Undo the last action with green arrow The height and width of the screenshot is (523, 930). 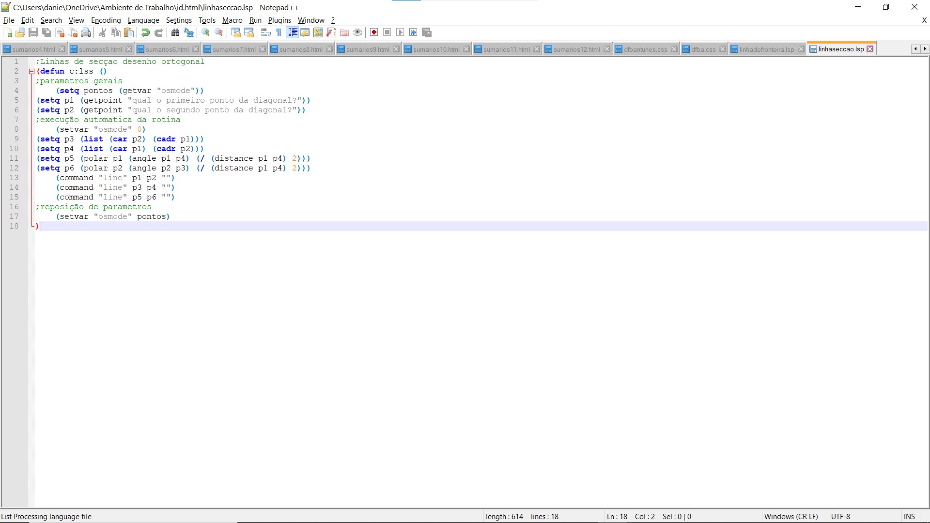point(145,32)
